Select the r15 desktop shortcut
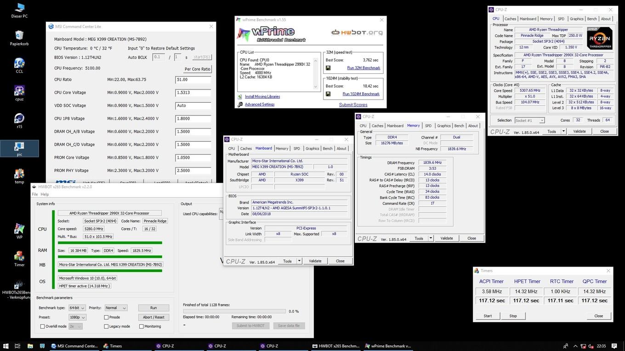 pyautogui.click(x=19, y=121)
